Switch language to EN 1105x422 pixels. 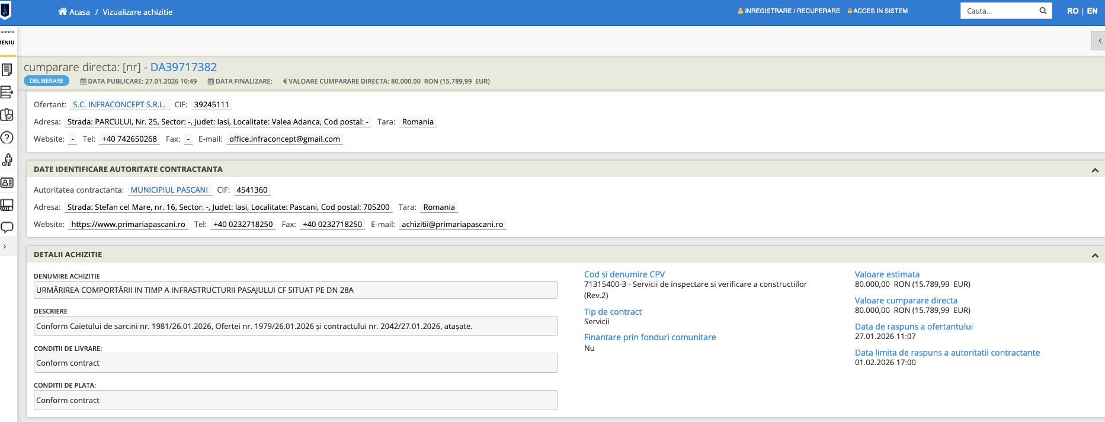(1092, 11)
